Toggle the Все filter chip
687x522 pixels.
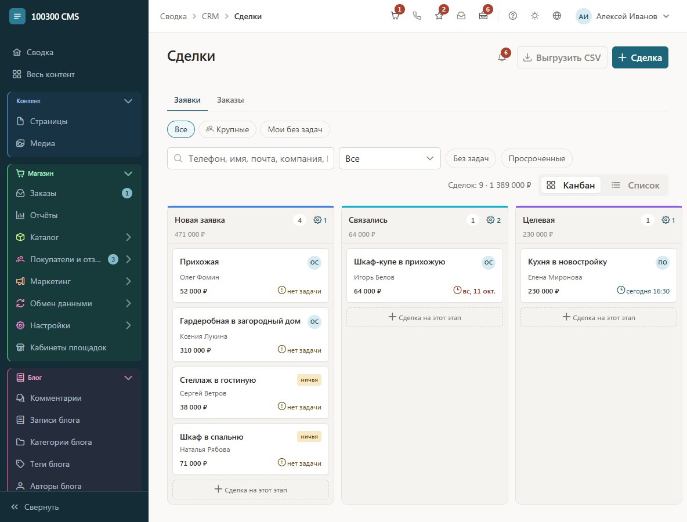tap(181, 129)
